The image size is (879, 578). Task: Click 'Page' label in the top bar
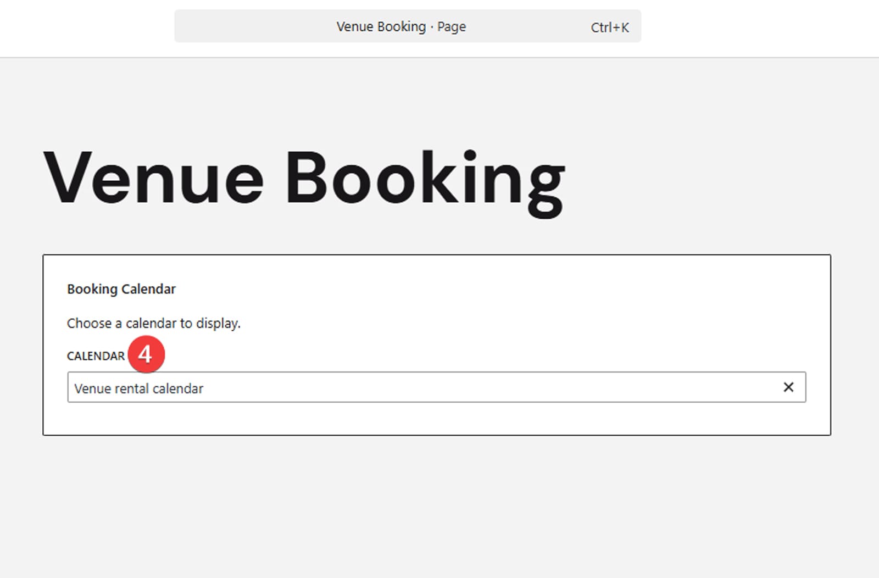pyautogui.click(x=452, y=26)
